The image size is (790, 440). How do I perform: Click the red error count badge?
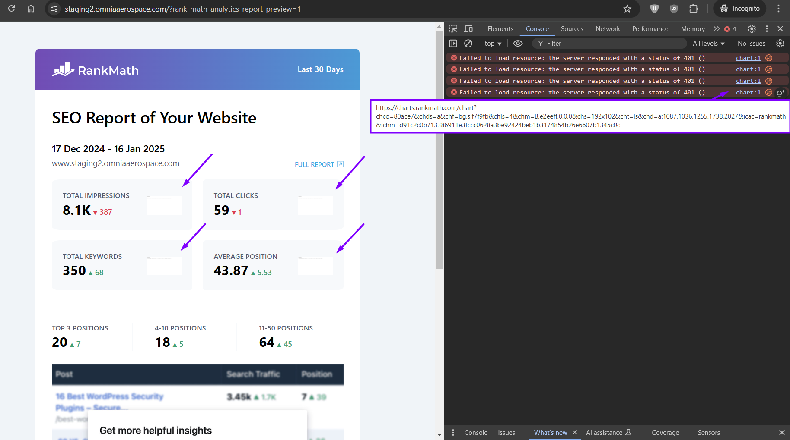730,29
